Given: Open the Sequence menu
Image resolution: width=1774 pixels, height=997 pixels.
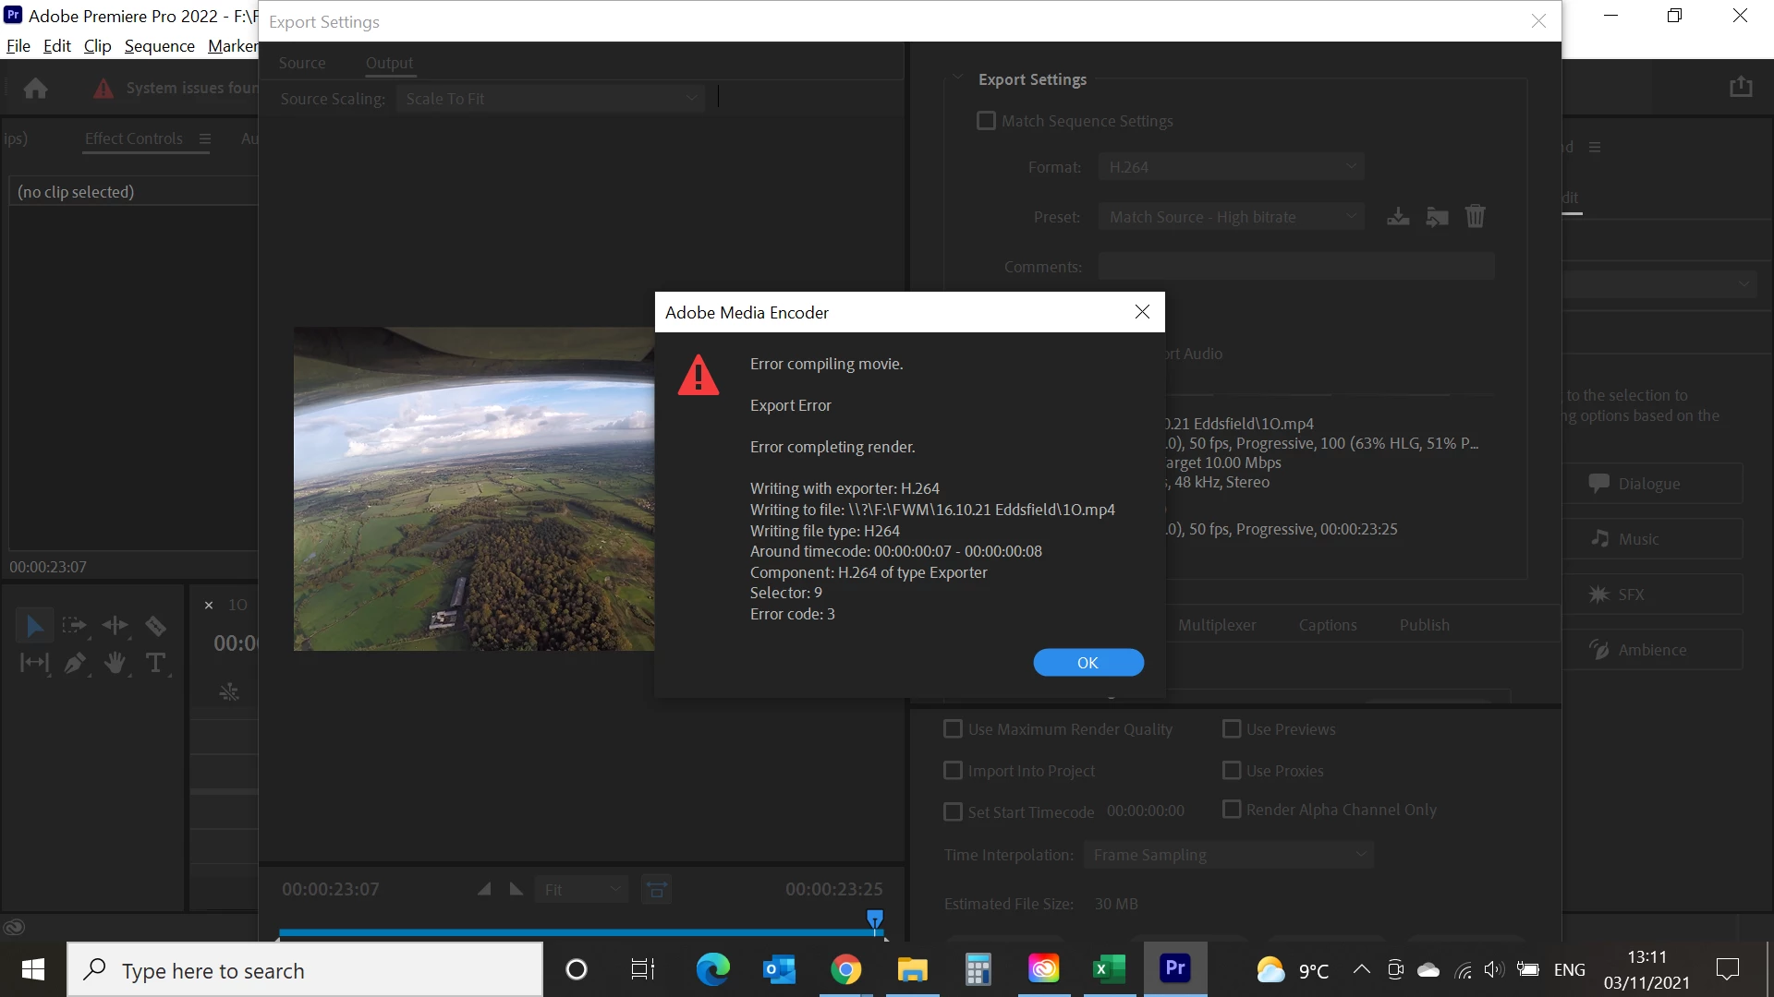Looking at the screenshot, I should click(x=159, y=46).
